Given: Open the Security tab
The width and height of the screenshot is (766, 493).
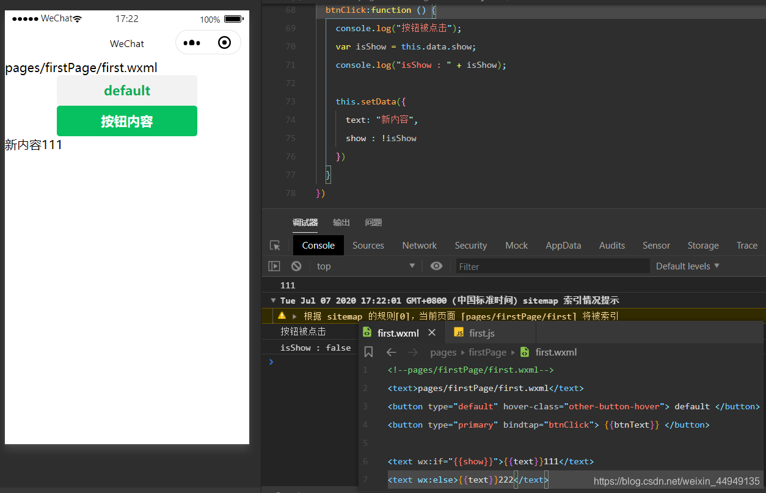Looking at the screenshot, I should [x=471, y=246].
